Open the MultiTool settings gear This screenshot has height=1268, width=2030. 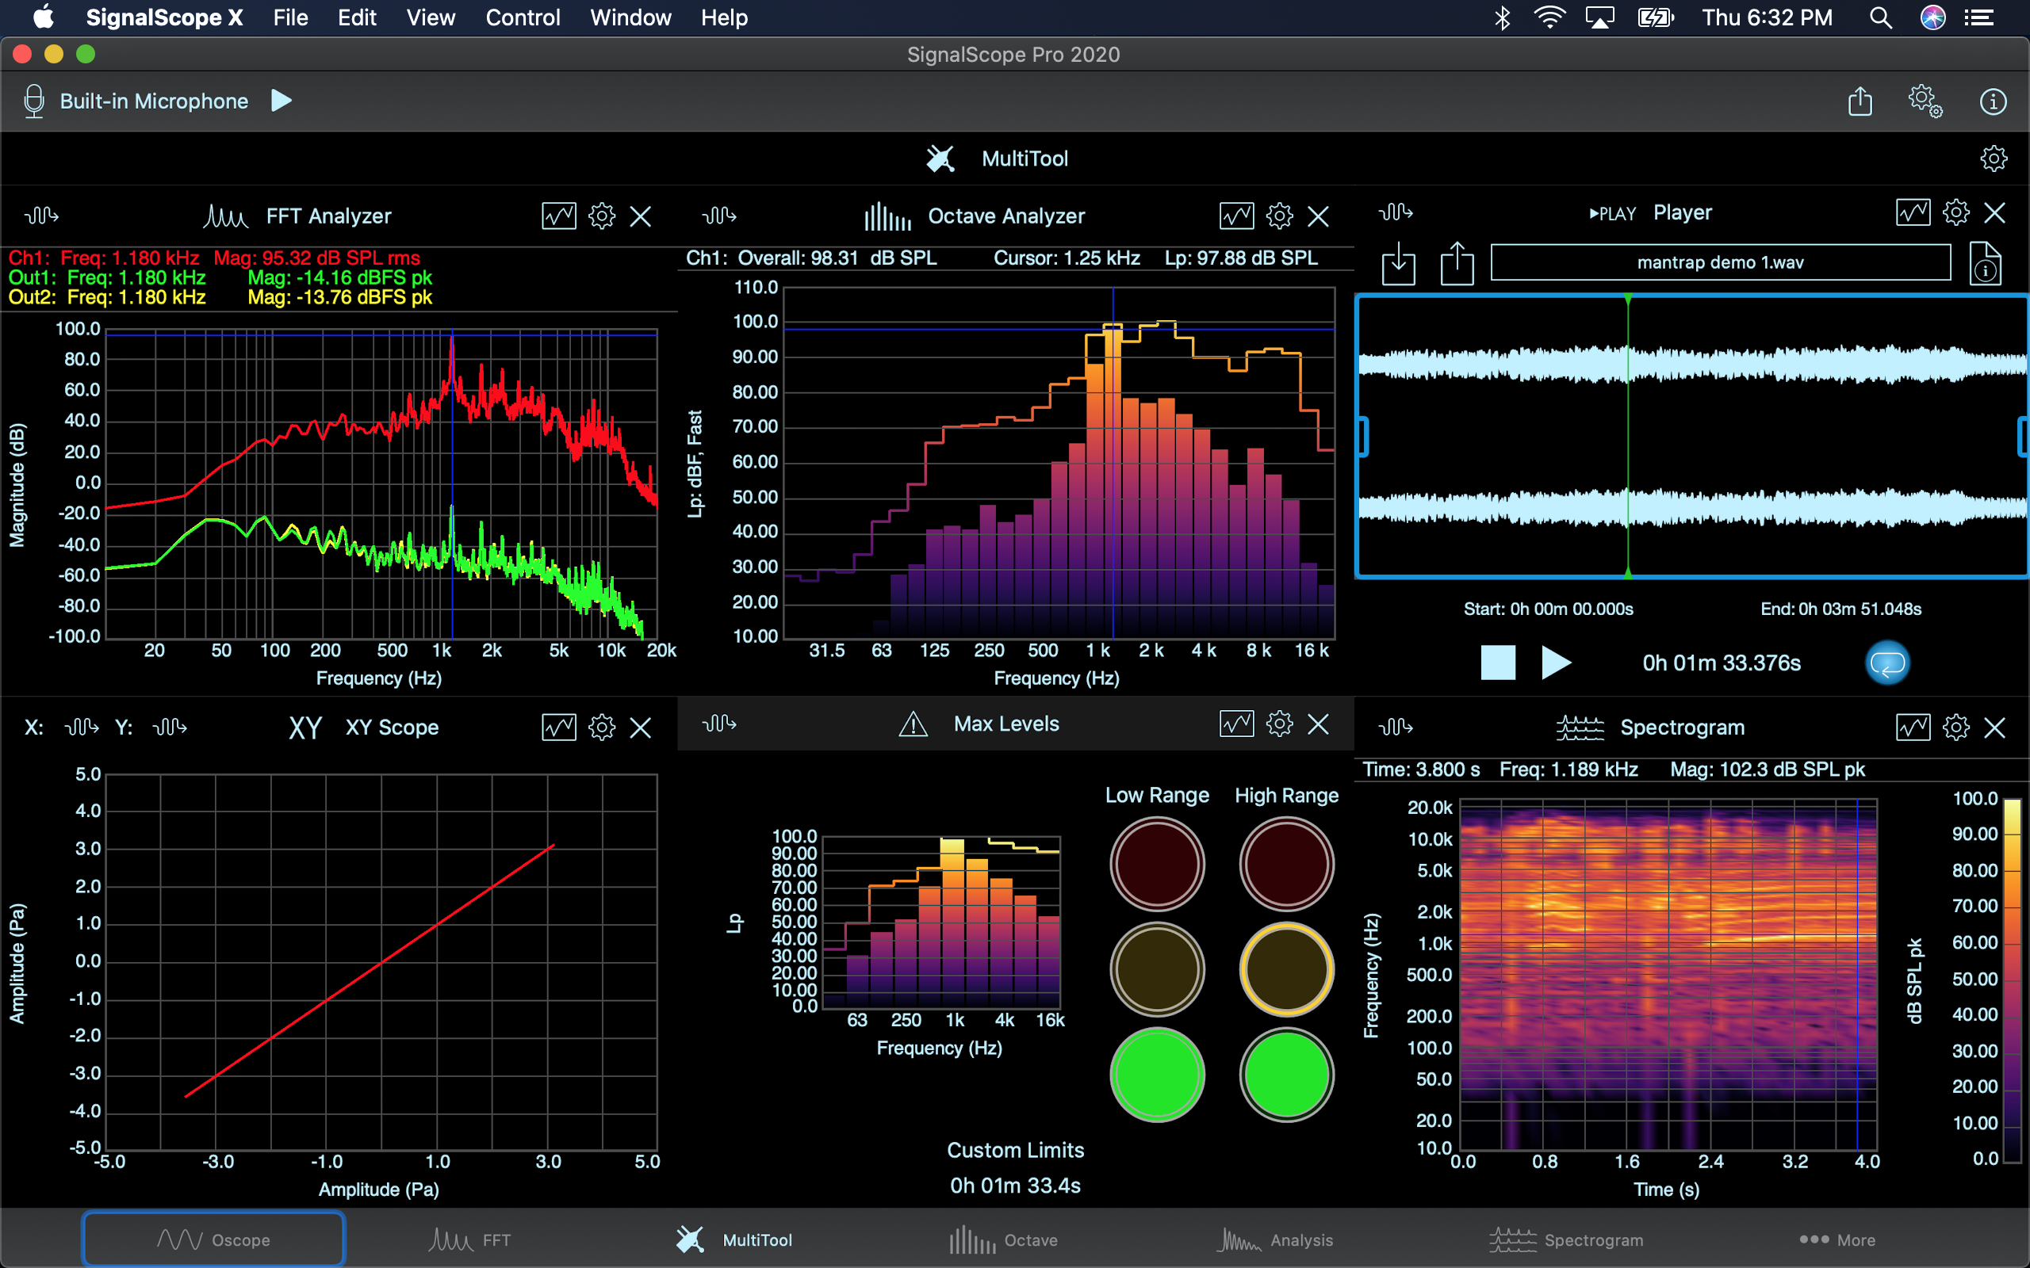(x=1993, y=158)
